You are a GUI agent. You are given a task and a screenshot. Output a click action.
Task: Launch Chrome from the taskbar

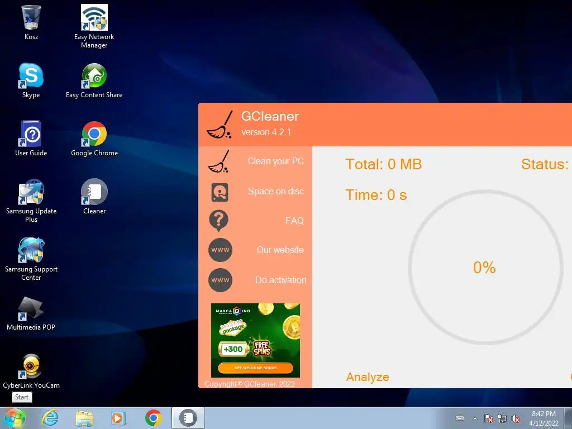tap(154, 418)
